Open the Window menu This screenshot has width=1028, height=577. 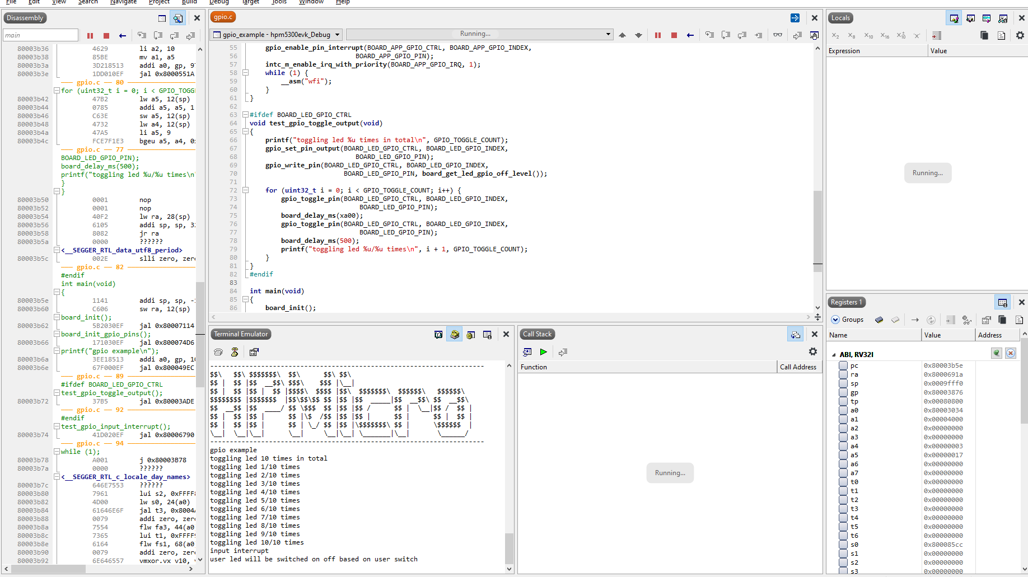coord(311,2)
